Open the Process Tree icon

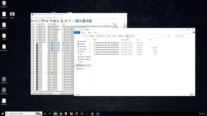(x=62, y=21)
